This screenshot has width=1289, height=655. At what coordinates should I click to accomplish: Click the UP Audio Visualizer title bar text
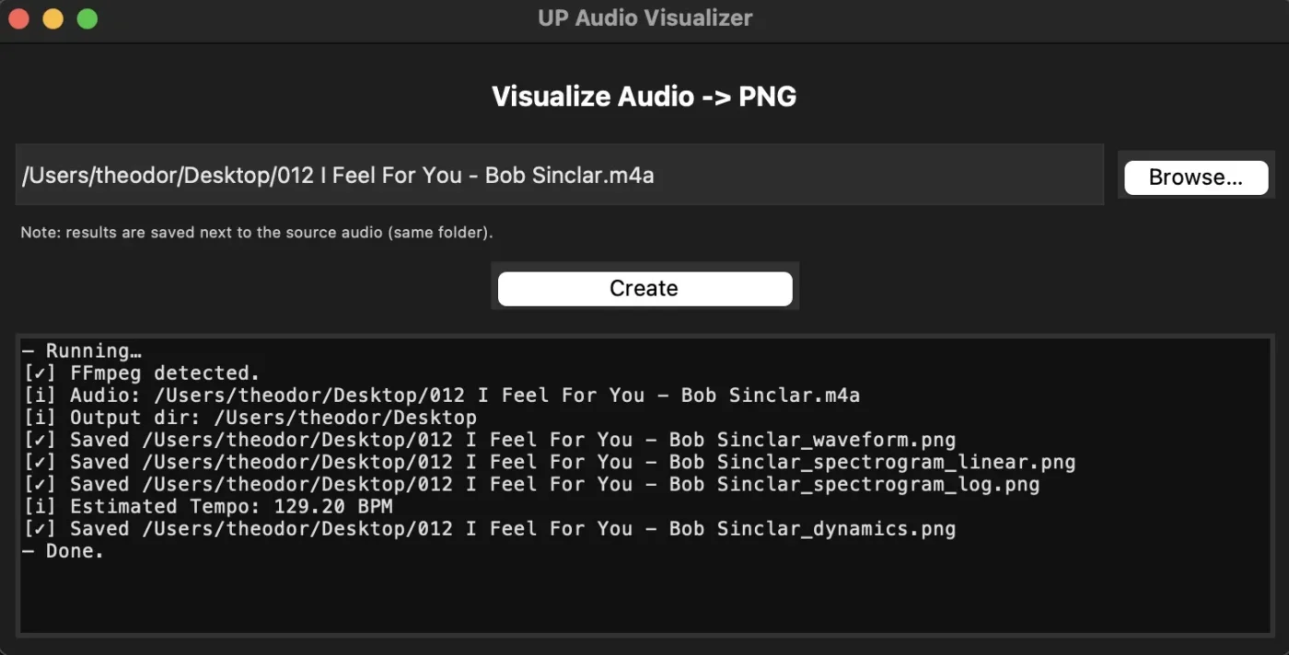[x=644, y=18]
